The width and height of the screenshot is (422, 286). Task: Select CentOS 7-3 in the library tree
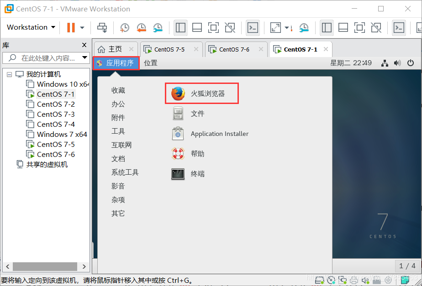56,114
